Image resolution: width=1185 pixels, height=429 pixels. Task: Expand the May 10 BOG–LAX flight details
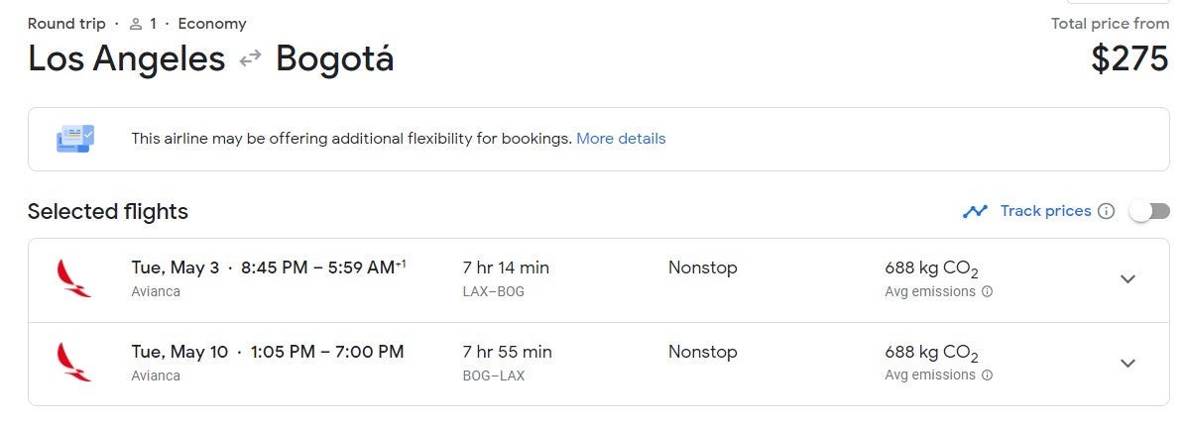click(x=1127, y=363)
